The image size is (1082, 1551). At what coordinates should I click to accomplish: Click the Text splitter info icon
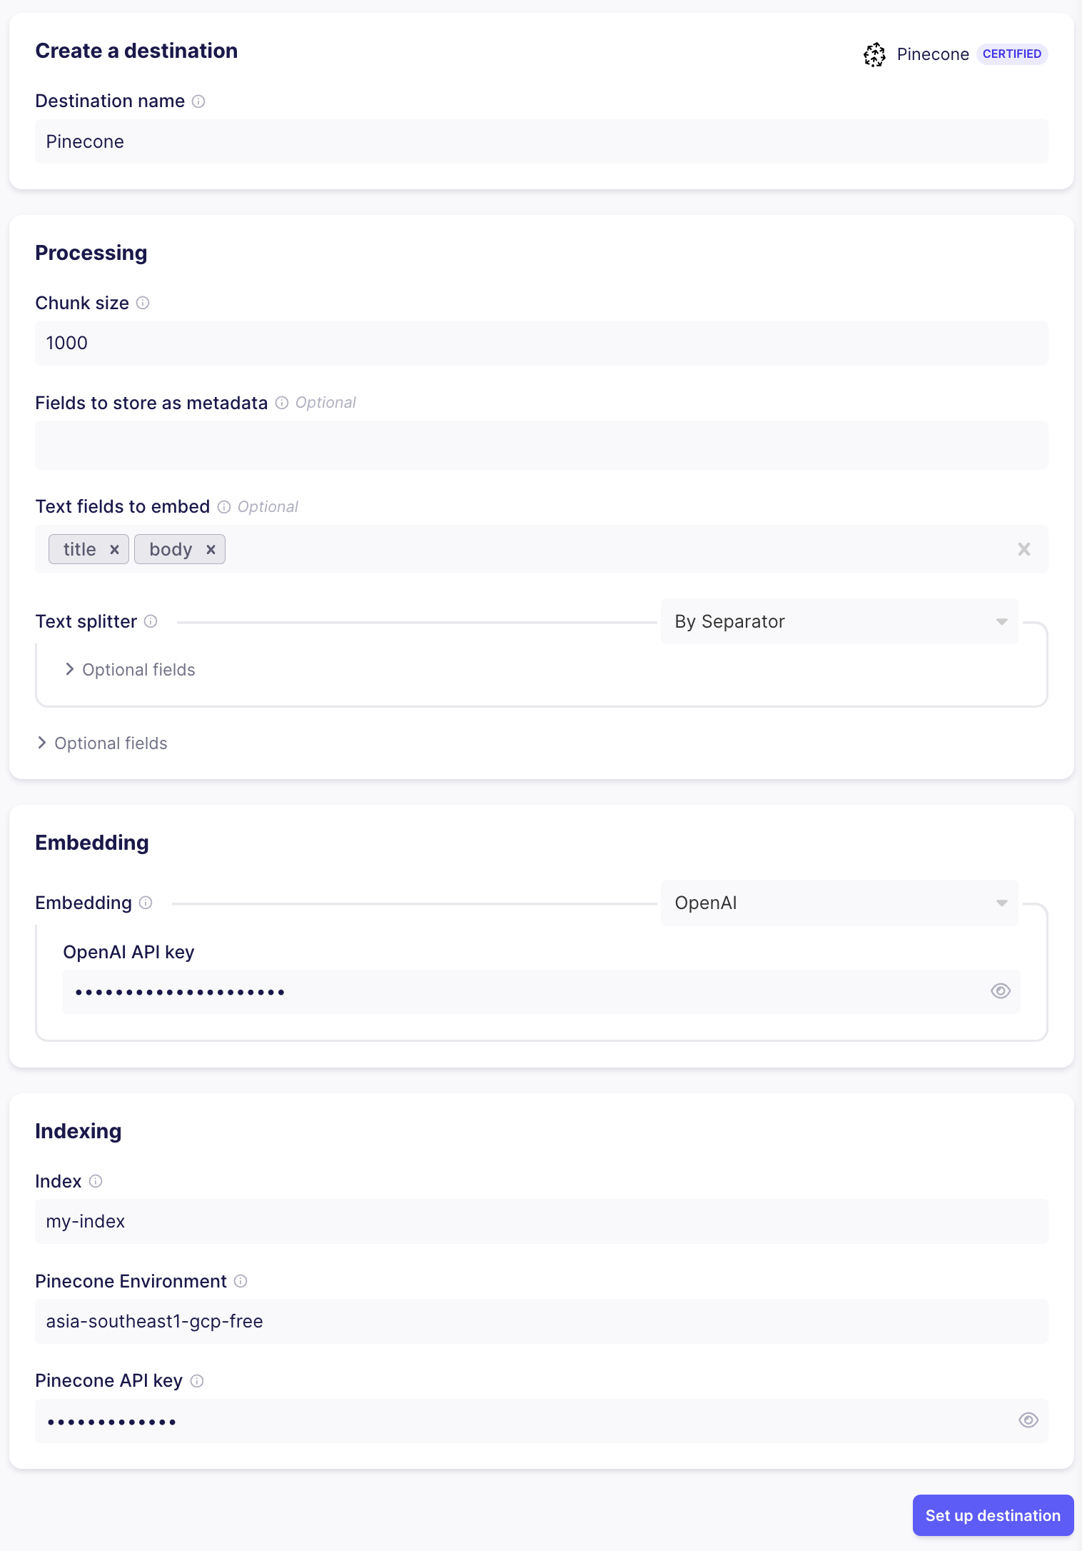click(151, 622)
